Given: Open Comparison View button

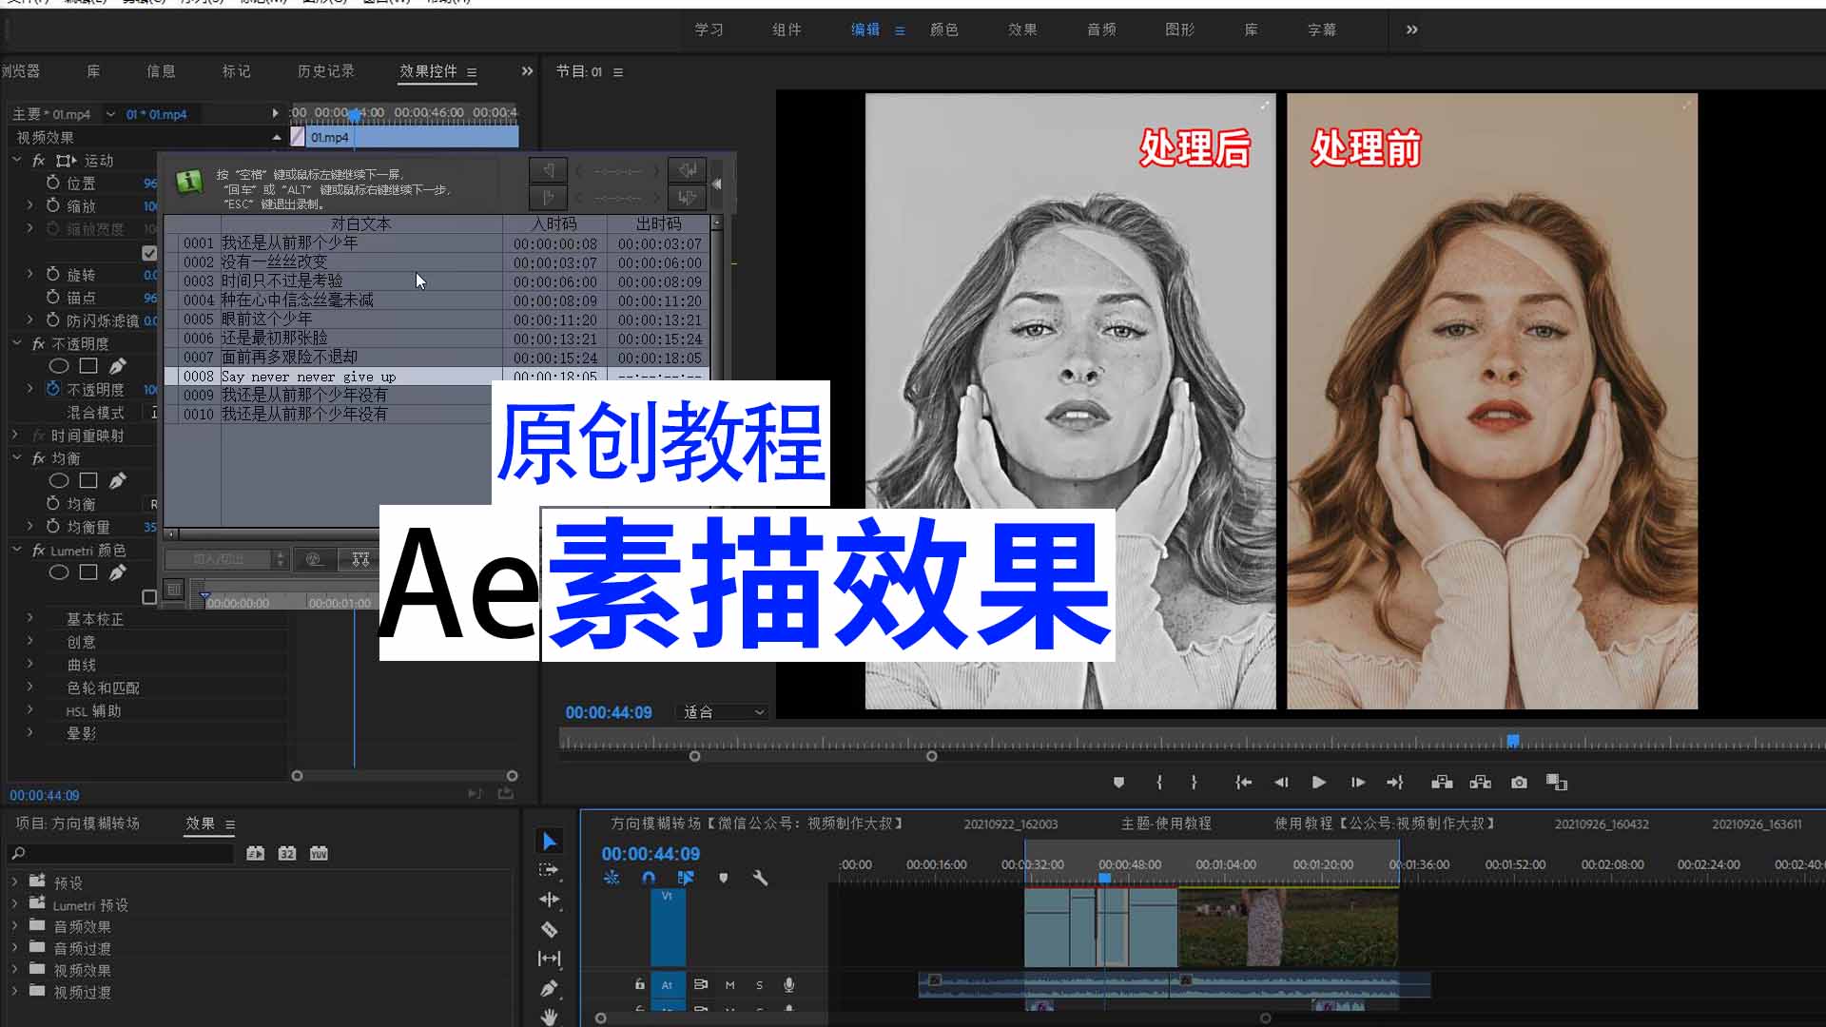Looking at the screenshot, I should pos(1557,783).
